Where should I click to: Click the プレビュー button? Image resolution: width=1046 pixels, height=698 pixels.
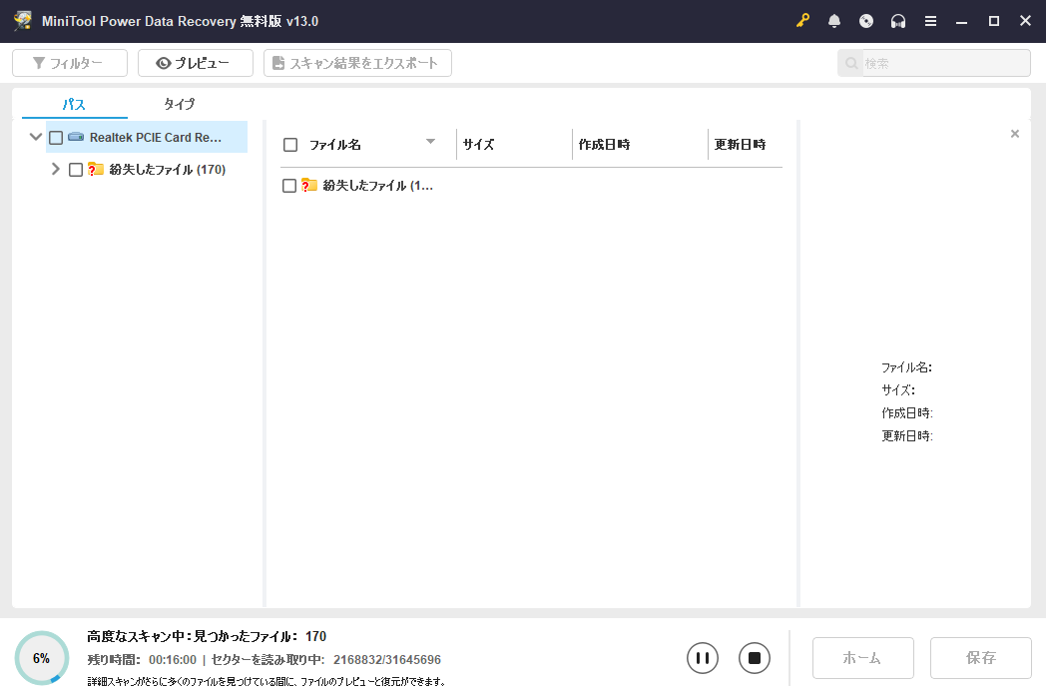pyautogui.click(x=196, y=63)
